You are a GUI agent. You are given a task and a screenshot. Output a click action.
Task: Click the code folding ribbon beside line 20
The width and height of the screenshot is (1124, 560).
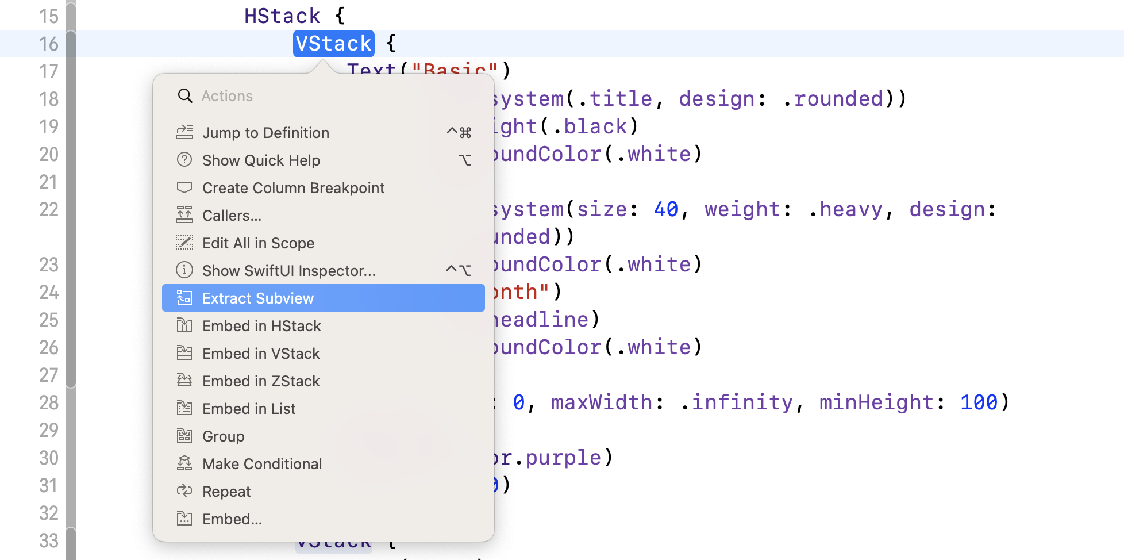(71, 154)
